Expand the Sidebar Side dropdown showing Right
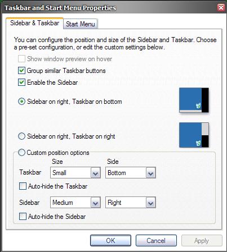Viewport: 227px width, 252px height. point(131,203)
